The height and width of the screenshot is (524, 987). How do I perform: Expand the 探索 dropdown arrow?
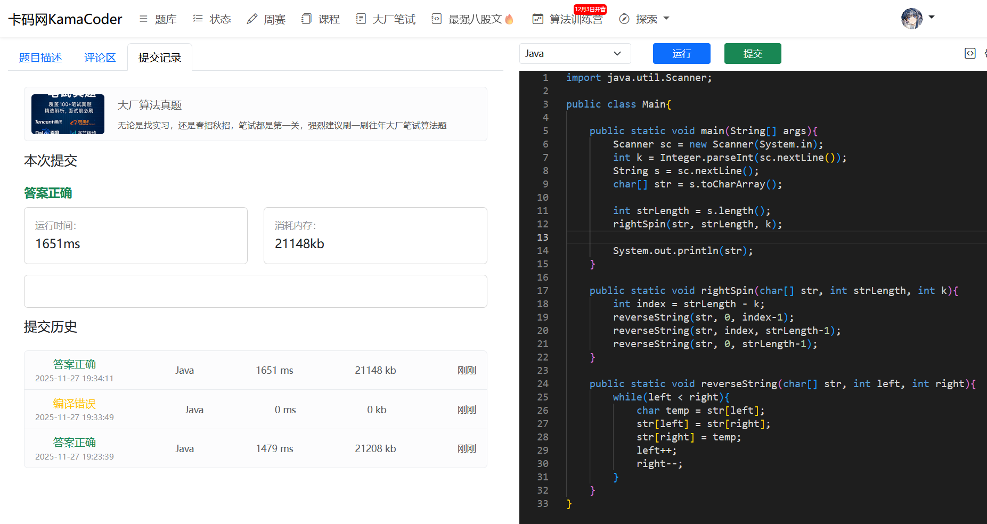tap(666, 19)
